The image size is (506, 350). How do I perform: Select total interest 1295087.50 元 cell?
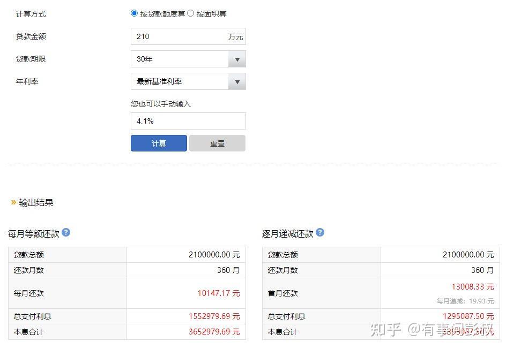[x=468, y=316]
